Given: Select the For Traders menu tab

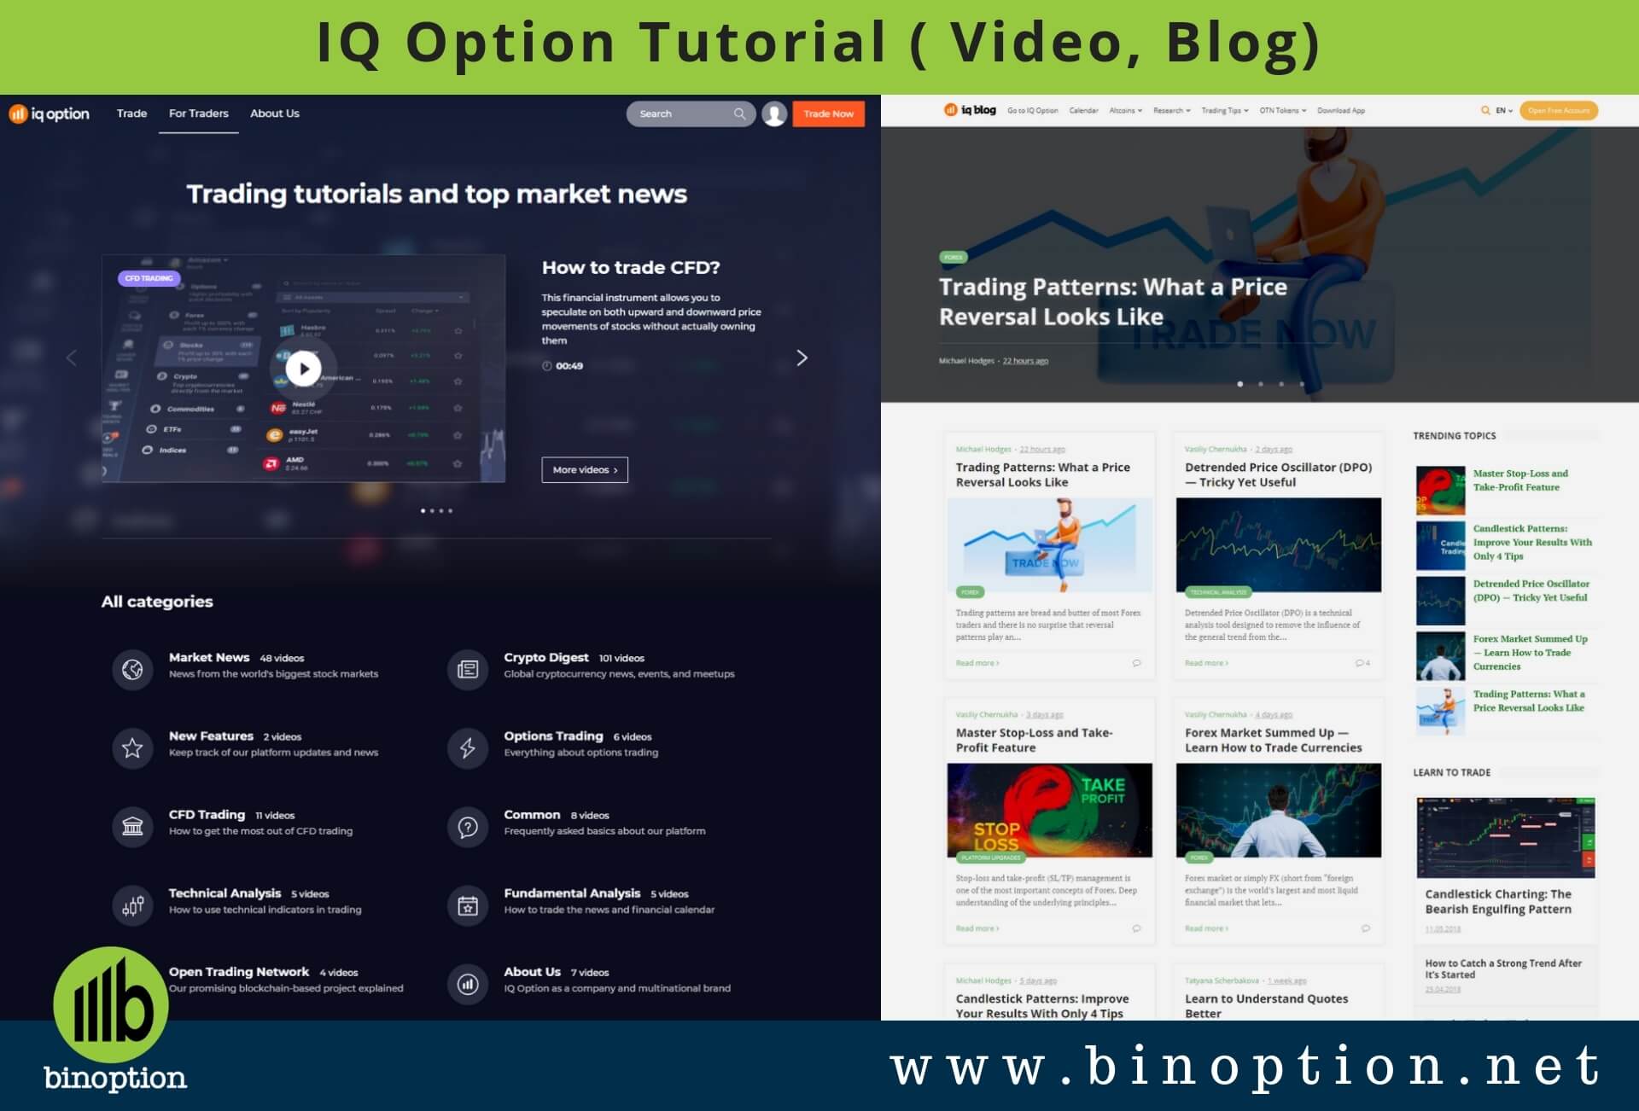Looking at the screenshot, I should [198, 113].
